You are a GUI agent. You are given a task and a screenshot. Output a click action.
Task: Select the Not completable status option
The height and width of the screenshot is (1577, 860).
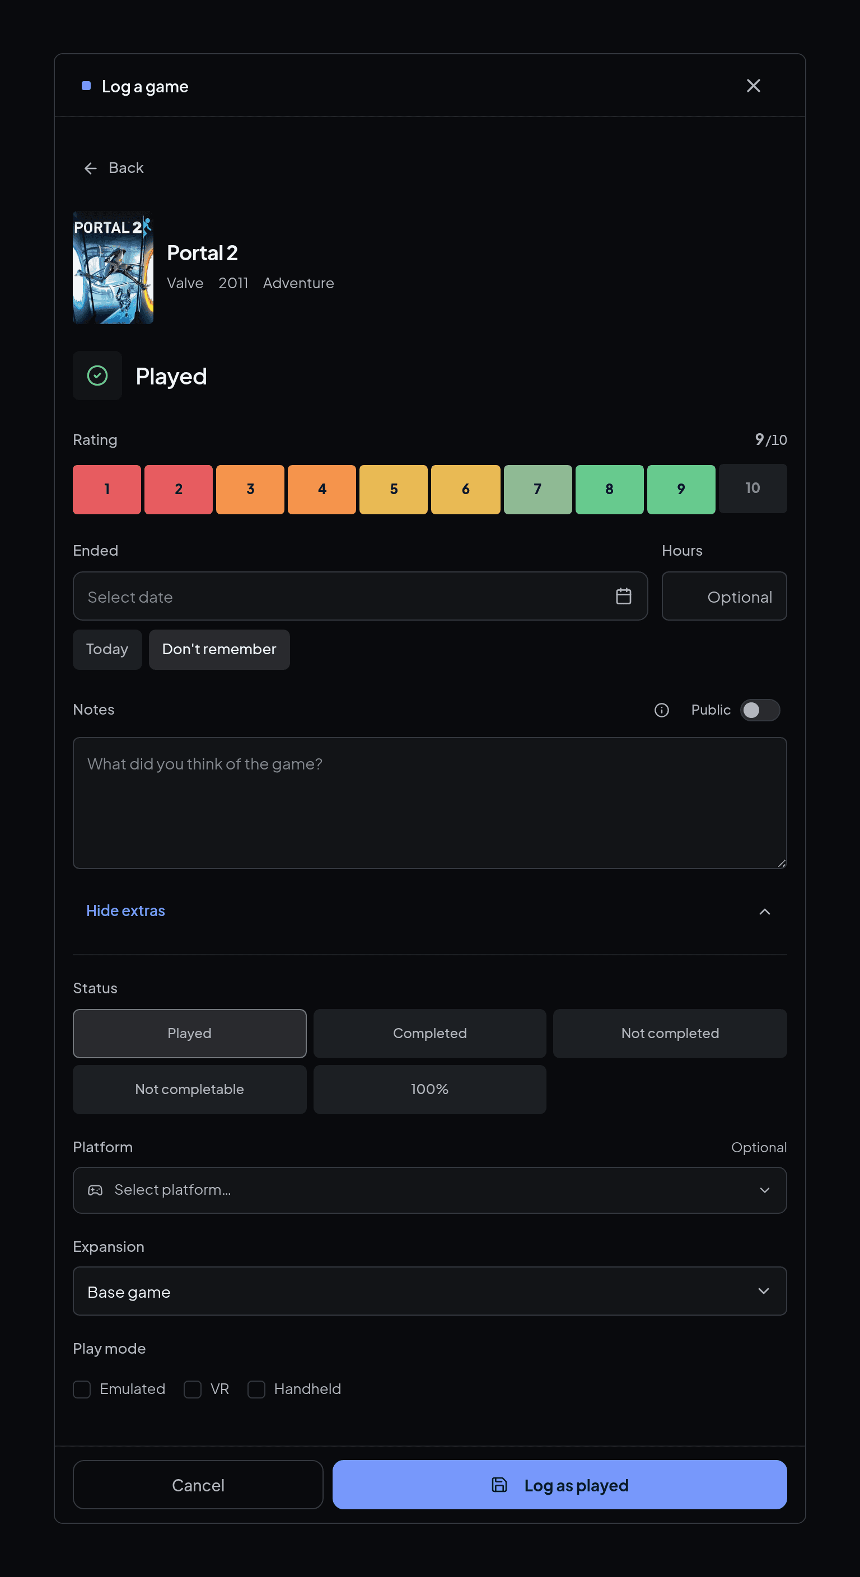pyautogui.click(x=189, y=1090)
